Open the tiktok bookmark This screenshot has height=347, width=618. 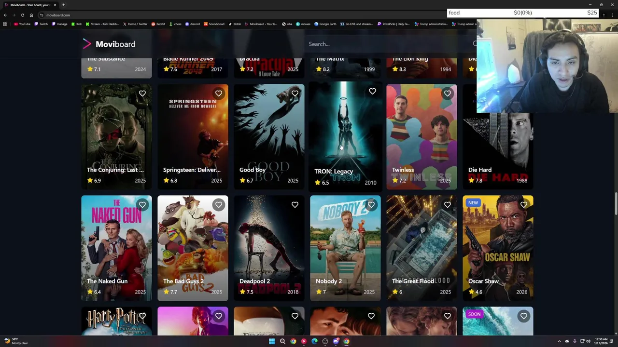coord(235,24)
